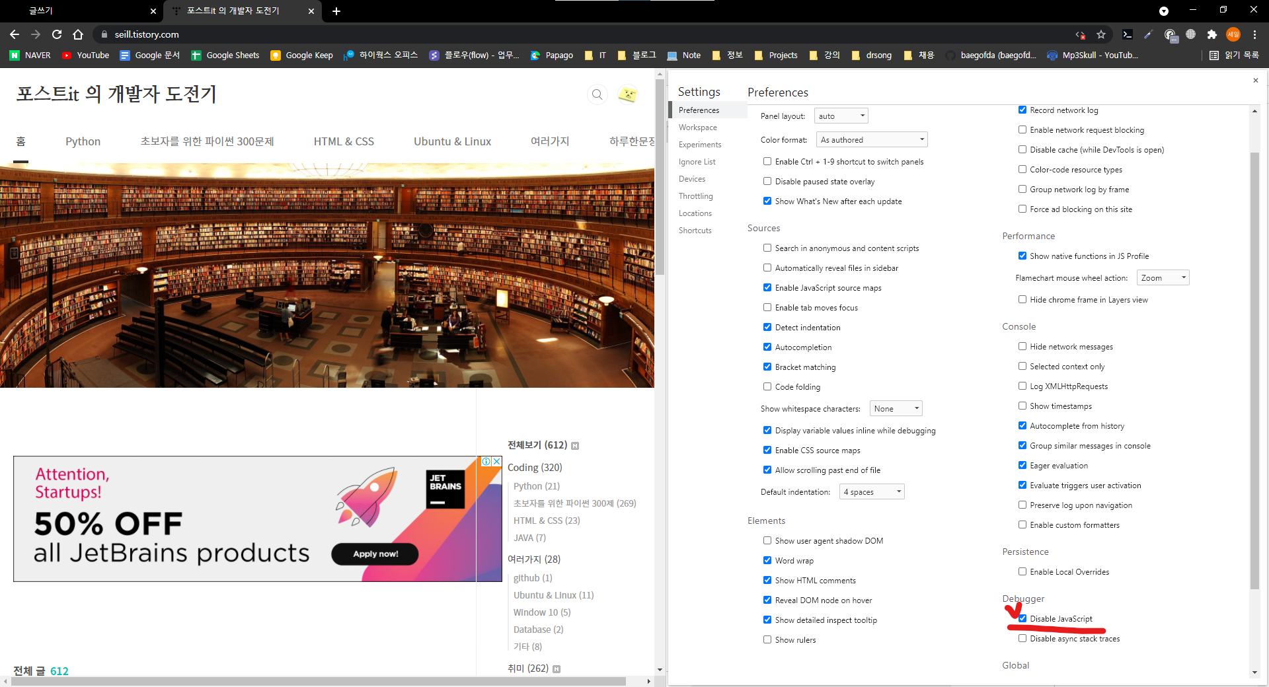The width and height of the screenshot is (1269, 687).
Task: Open the Color format dropdown
Action: pos(872,140)
